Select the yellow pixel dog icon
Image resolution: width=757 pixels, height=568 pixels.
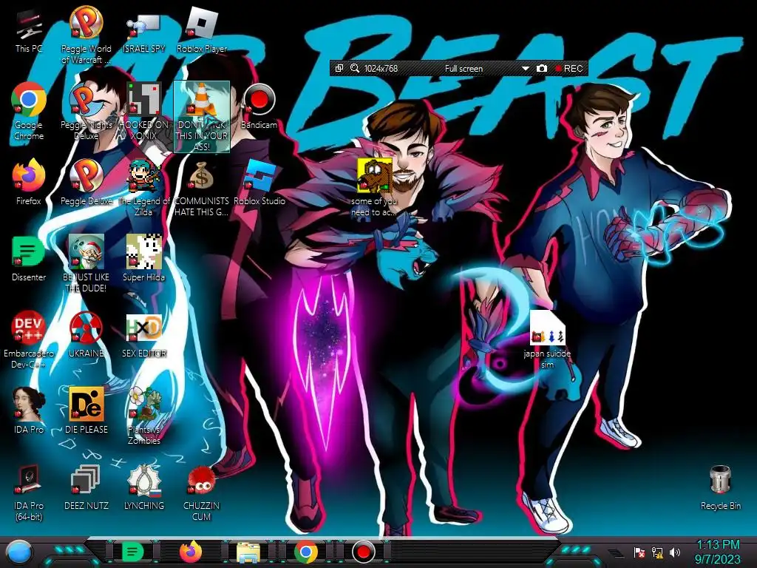(374, 188)
